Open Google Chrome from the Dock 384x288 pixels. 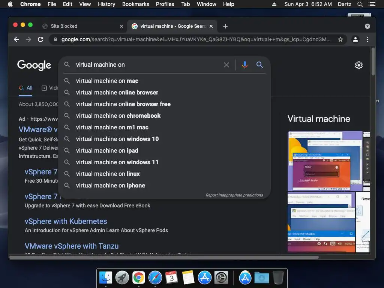[x=139, y=278]
